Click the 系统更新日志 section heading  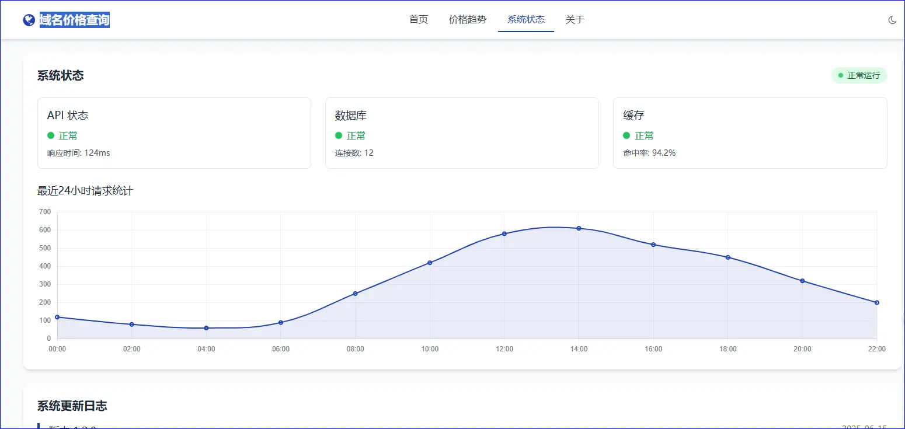(72, 406)
